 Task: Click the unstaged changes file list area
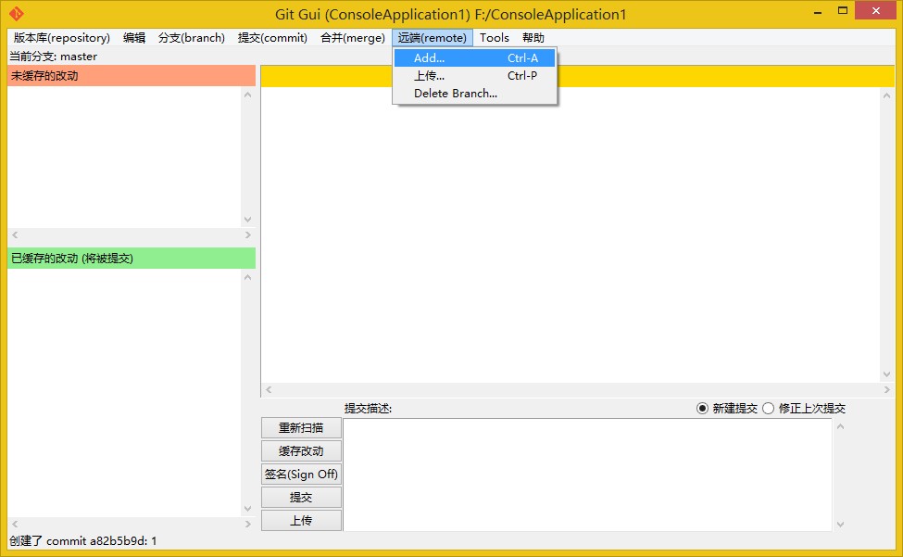(124, 157)
